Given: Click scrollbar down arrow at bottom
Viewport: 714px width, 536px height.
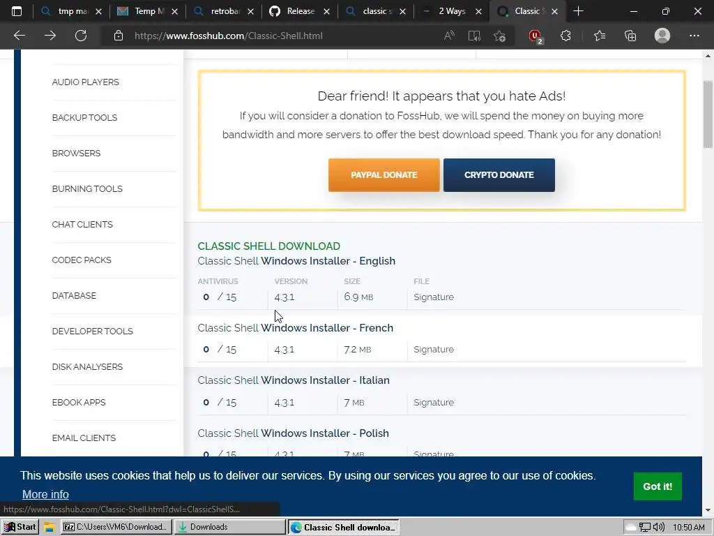Looking at the screenshot, I should (708, 510).
